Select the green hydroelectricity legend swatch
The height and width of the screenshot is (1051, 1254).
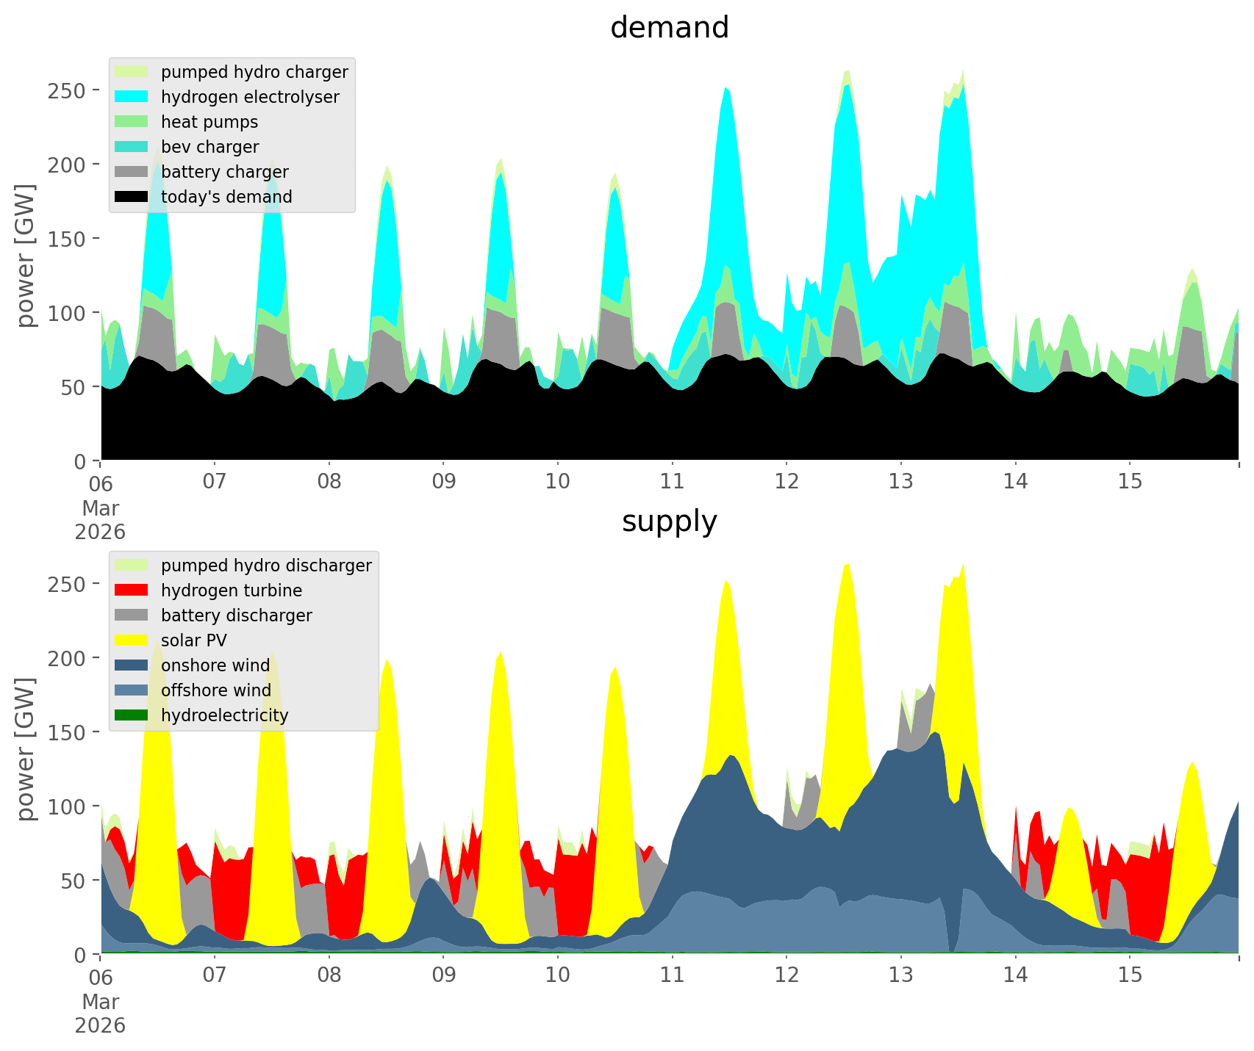132,715
